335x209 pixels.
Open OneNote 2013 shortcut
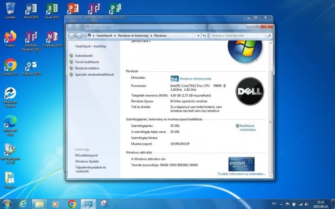click(52, 39)
